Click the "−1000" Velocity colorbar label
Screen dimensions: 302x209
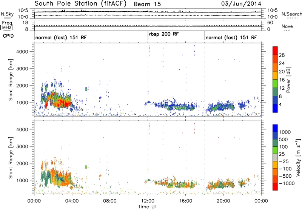point(287,183)
